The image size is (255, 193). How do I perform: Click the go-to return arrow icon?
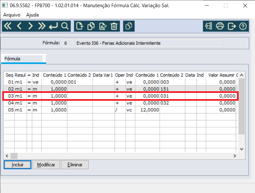[x=53, y=26]
